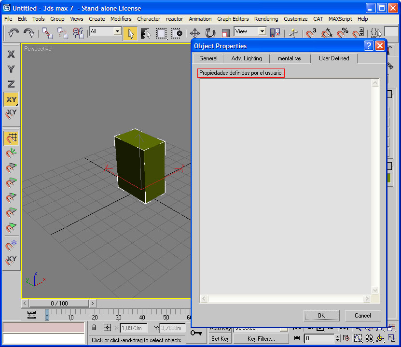The height and width of the screenshot is (347, 401).
Task: Click Cancel in Object Properties
Action: pos(363,316)
